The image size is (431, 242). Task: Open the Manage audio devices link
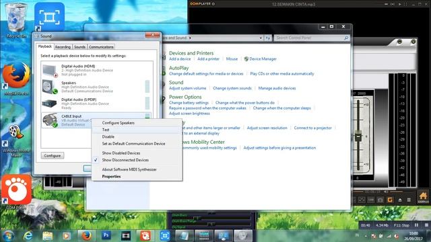(x=277, y=88)
